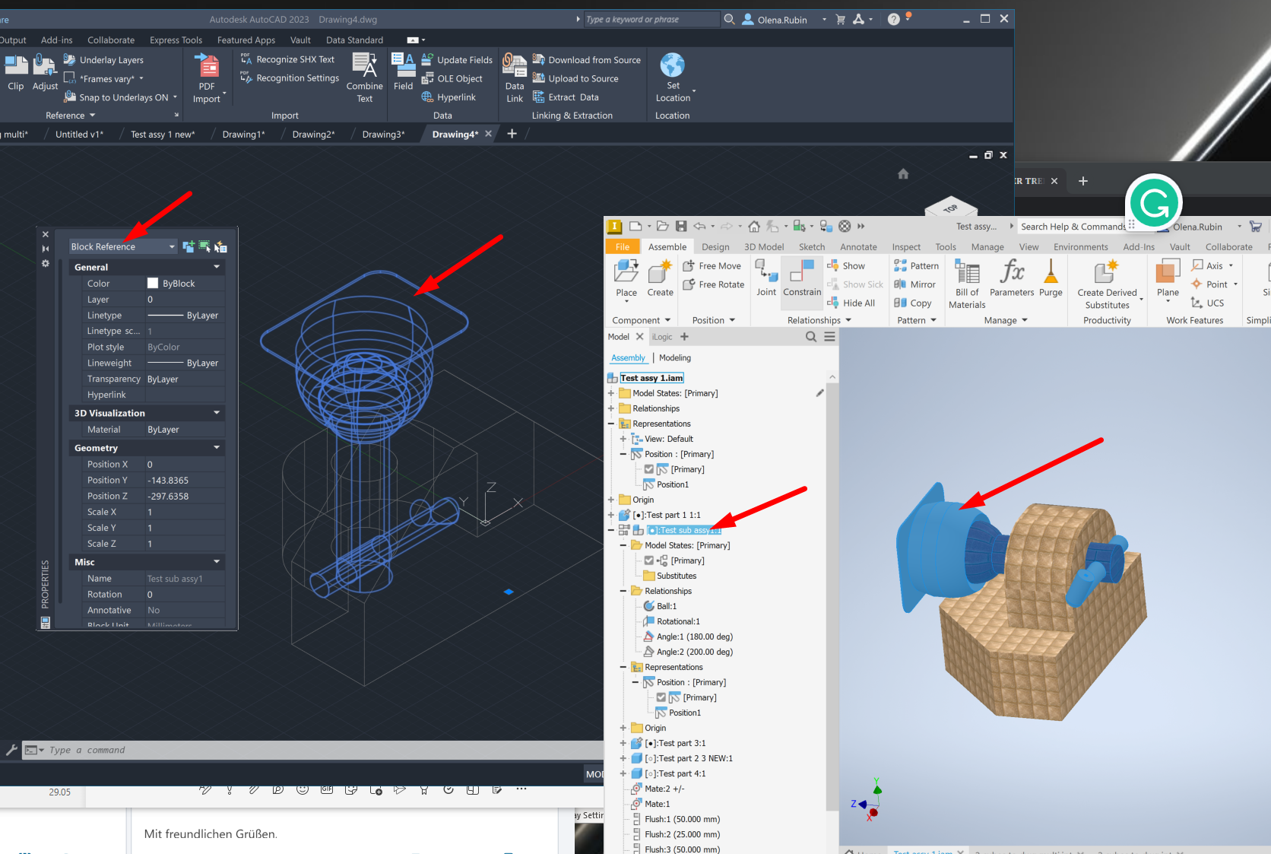Collapse the Geometry section
This screenshot has height=854, width=1271.
coord(217,448)
